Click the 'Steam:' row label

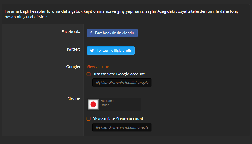point(74,99)
